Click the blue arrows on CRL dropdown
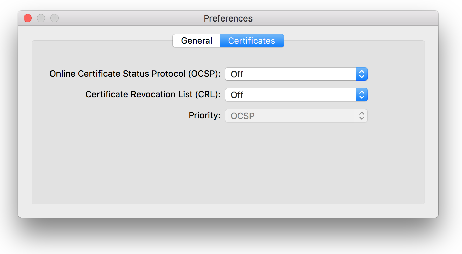Image resolution: width=462 pixels, height=254 pixels. click(x=362, y=95)
